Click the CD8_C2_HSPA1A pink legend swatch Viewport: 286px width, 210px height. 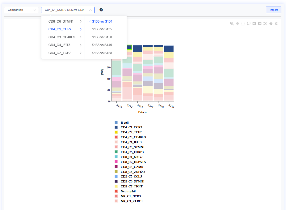[116, 162]
